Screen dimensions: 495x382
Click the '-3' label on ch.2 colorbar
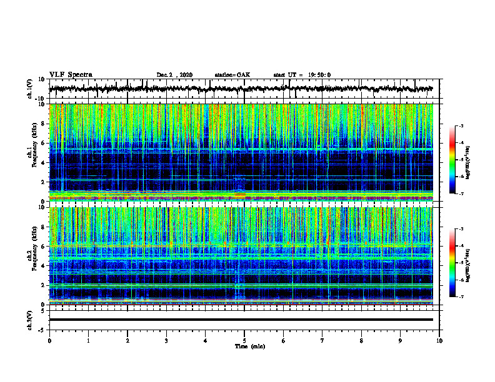pos(461,229)
